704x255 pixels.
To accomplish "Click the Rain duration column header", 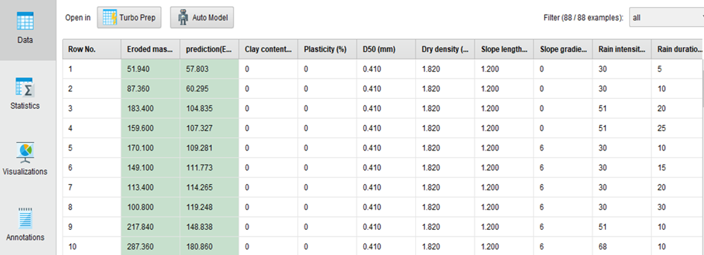I will tap(677, 49).
